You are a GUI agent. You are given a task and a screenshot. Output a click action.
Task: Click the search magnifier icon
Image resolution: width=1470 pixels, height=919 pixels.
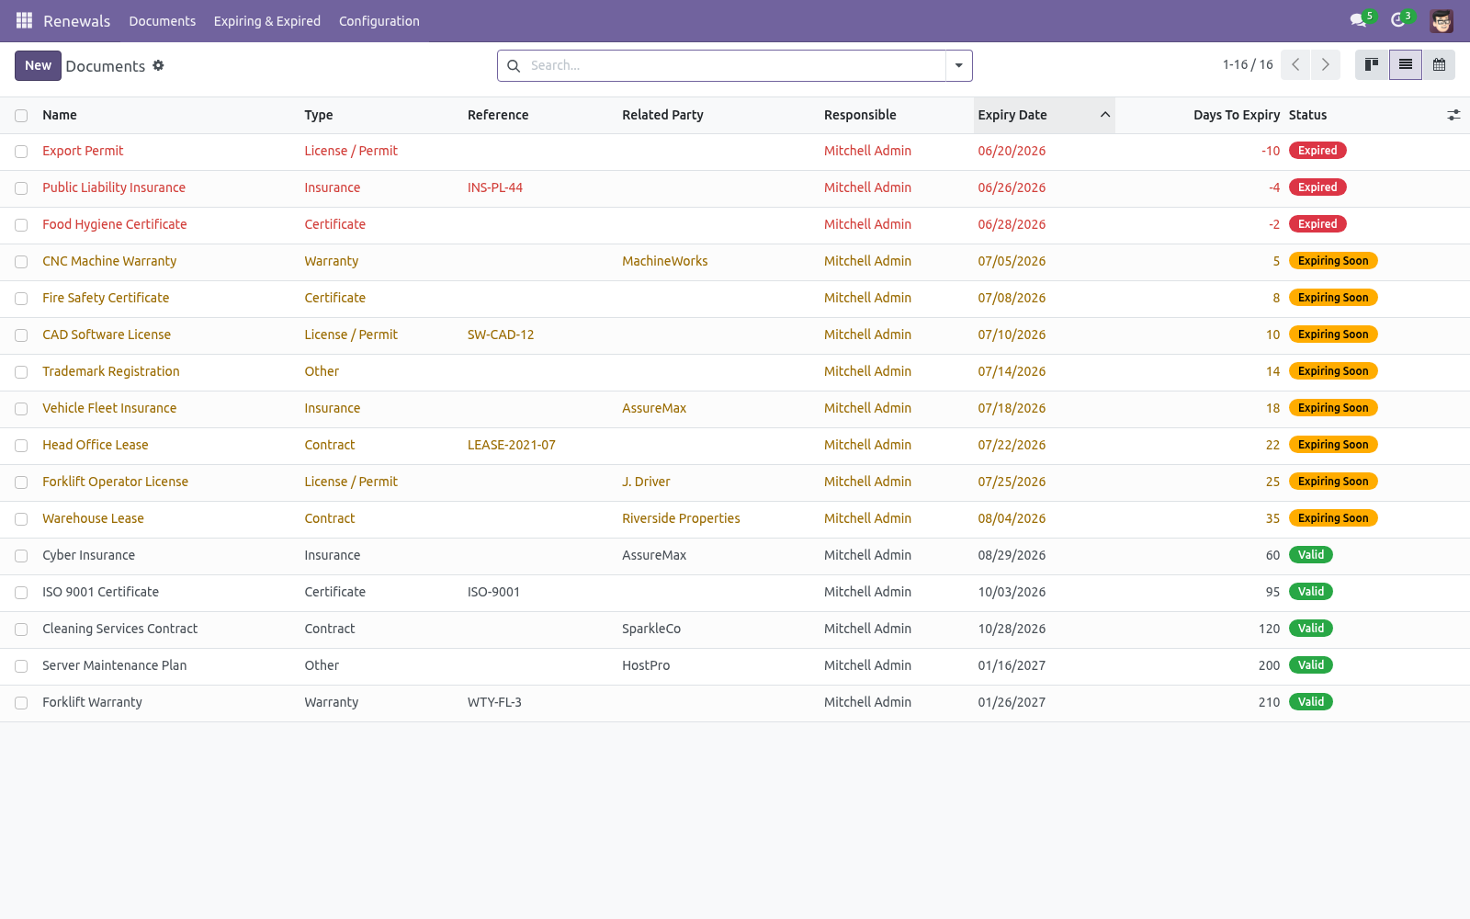514,65
